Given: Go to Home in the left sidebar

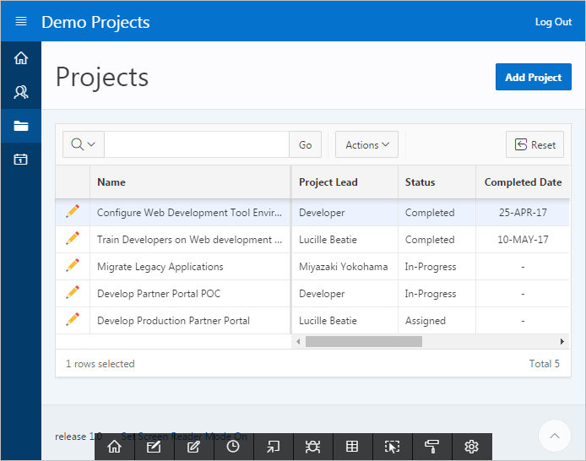Looking at the screenshot, I should (x=21, y=58).
